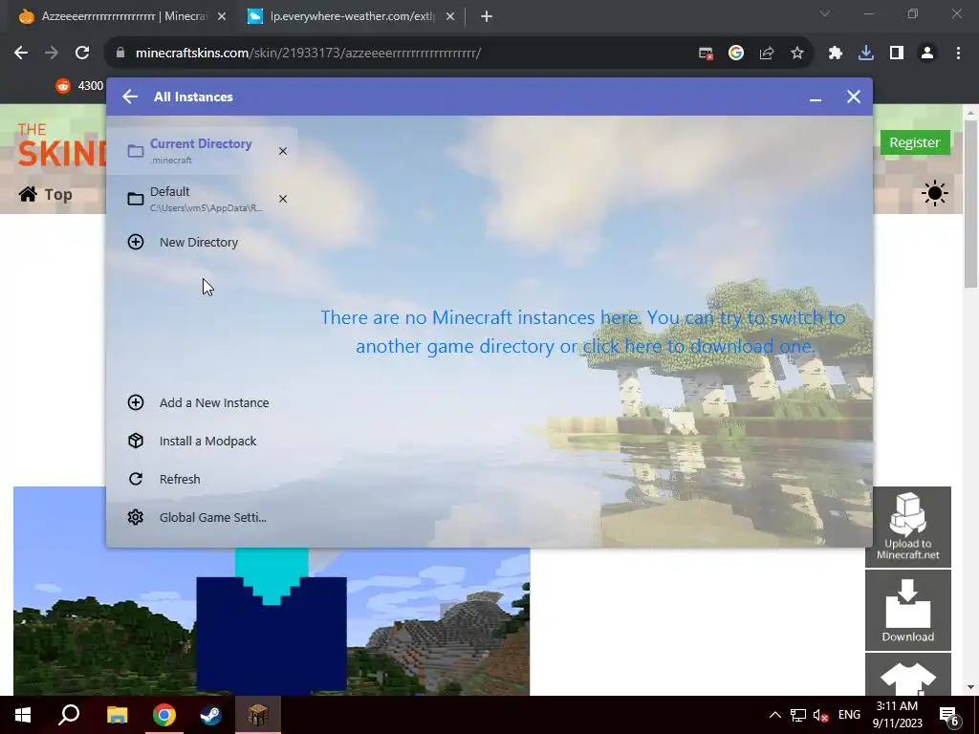Click the Google icon in address bar
This screenshot has width=979, height=734.
point(736,54)
